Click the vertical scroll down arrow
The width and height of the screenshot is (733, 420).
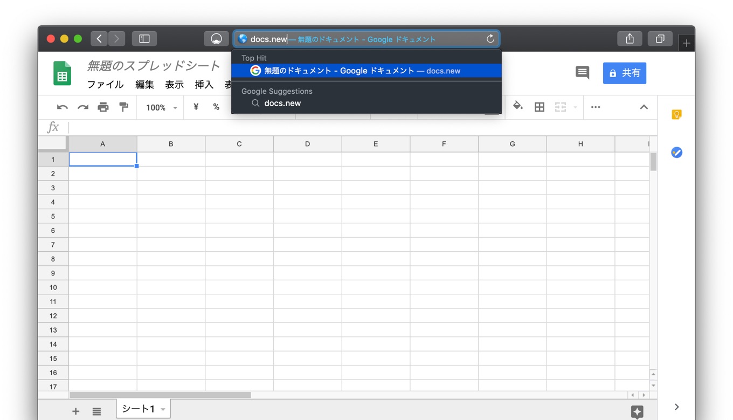tap(653, 385)
